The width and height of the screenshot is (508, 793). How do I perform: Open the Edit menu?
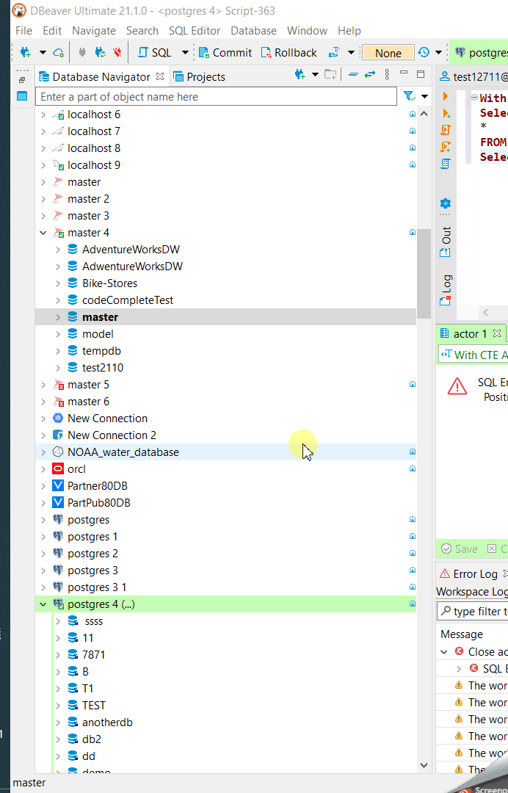coord(52,30)
